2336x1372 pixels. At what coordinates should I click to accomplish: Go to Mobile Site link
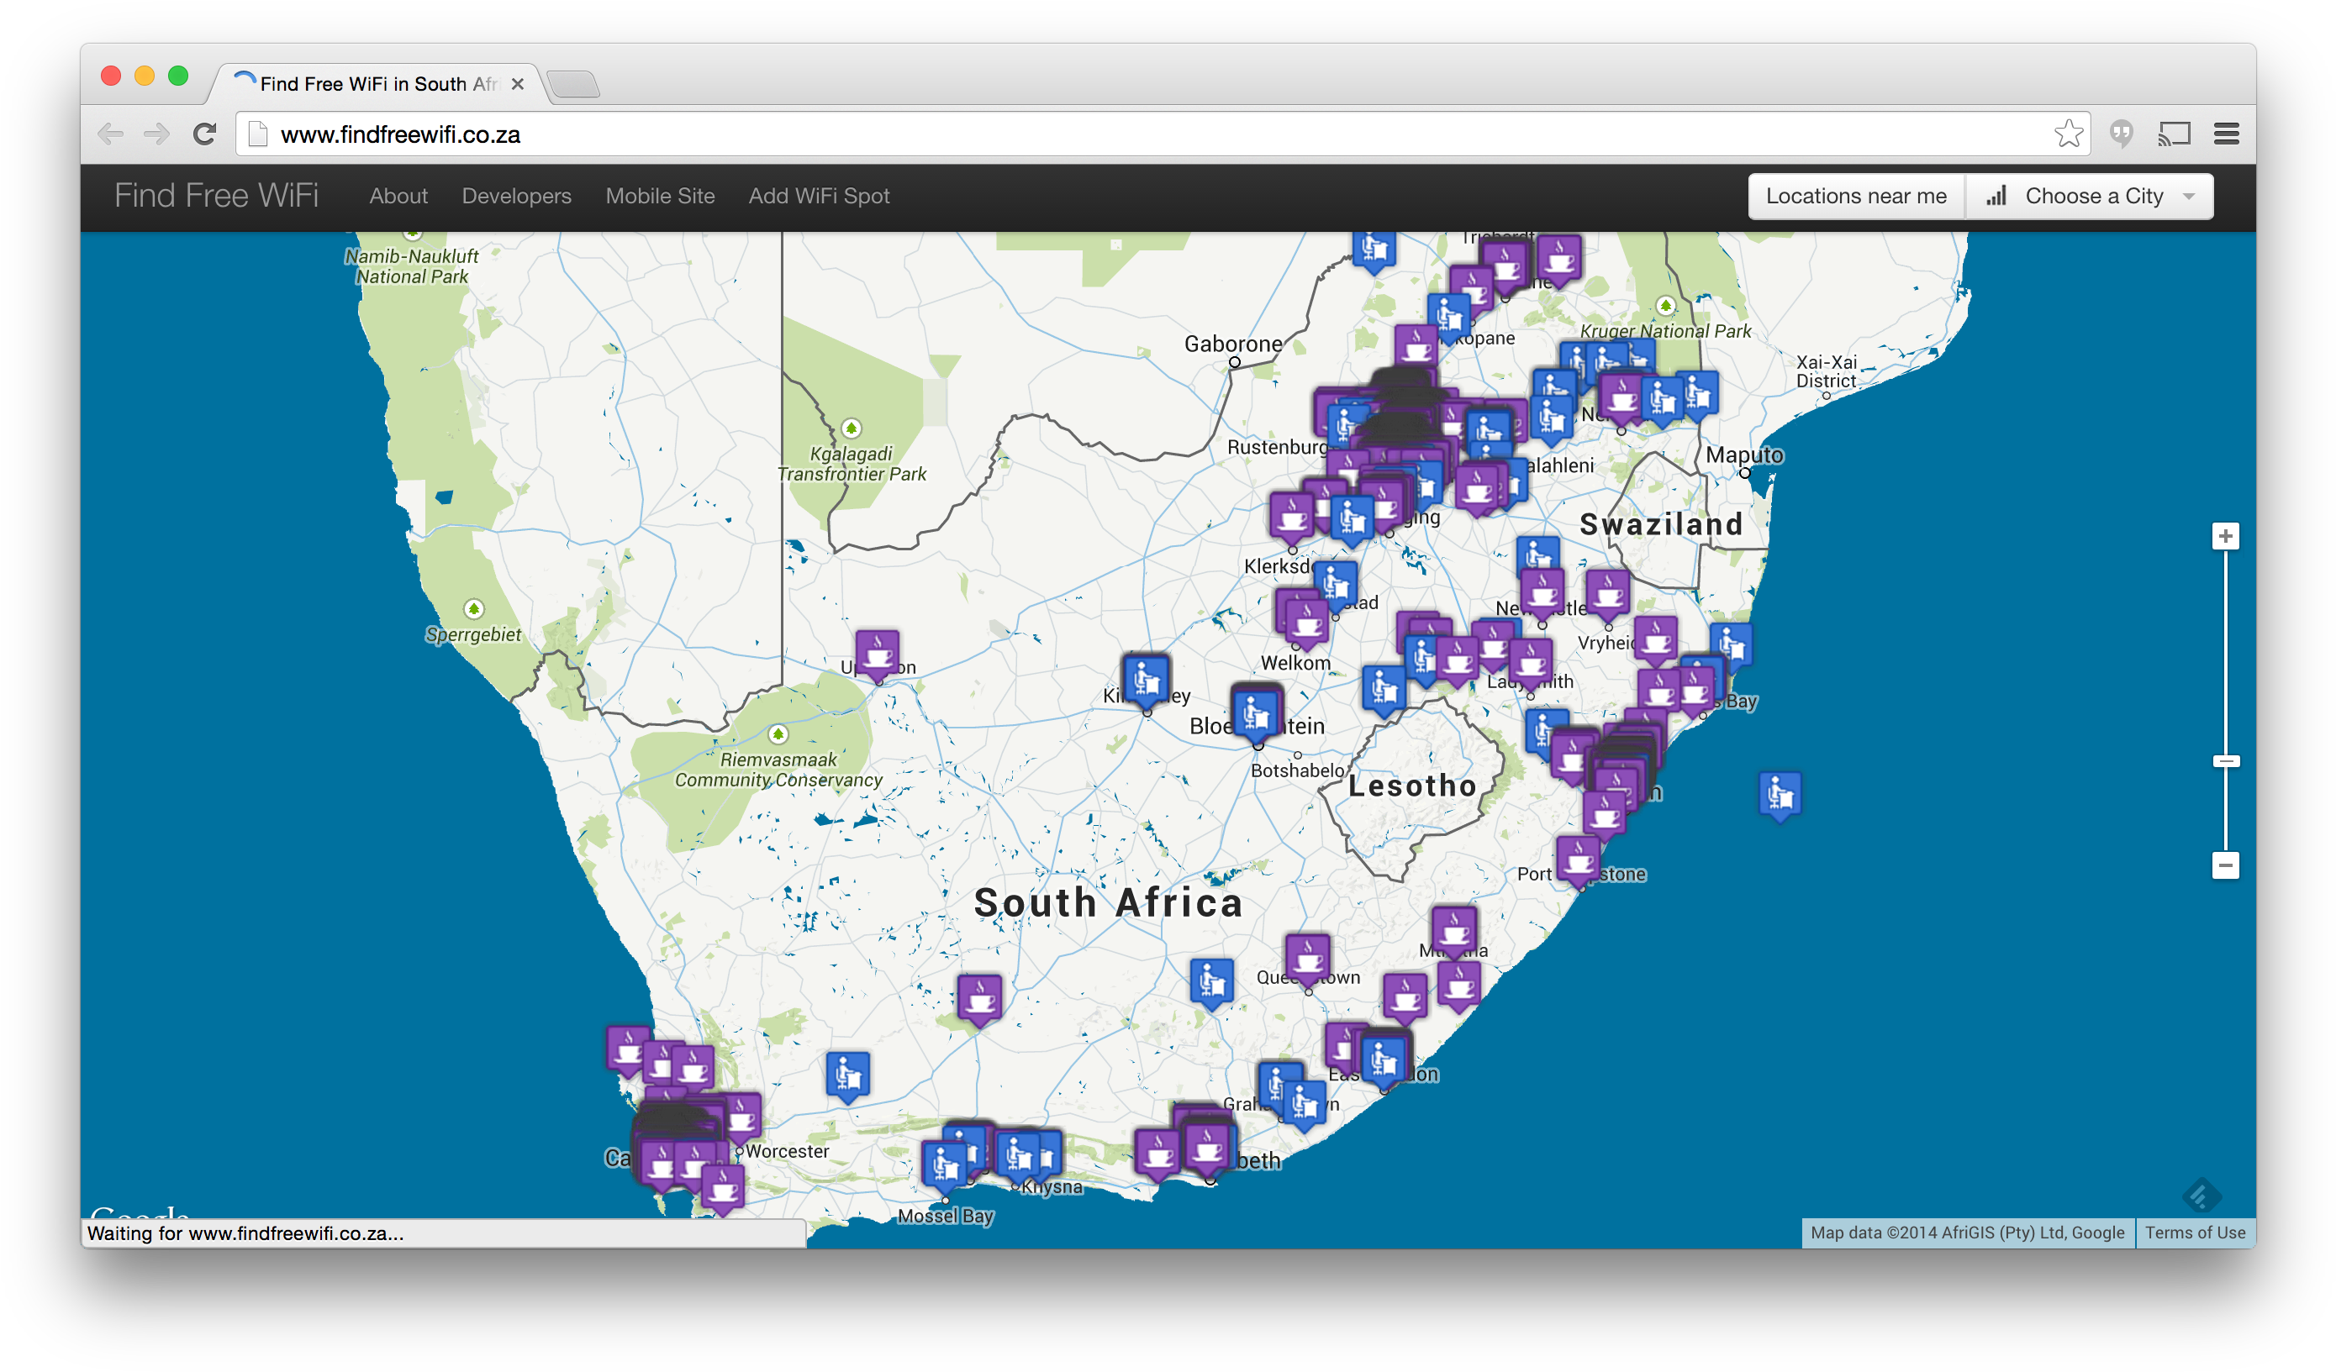tap(660, 197)
